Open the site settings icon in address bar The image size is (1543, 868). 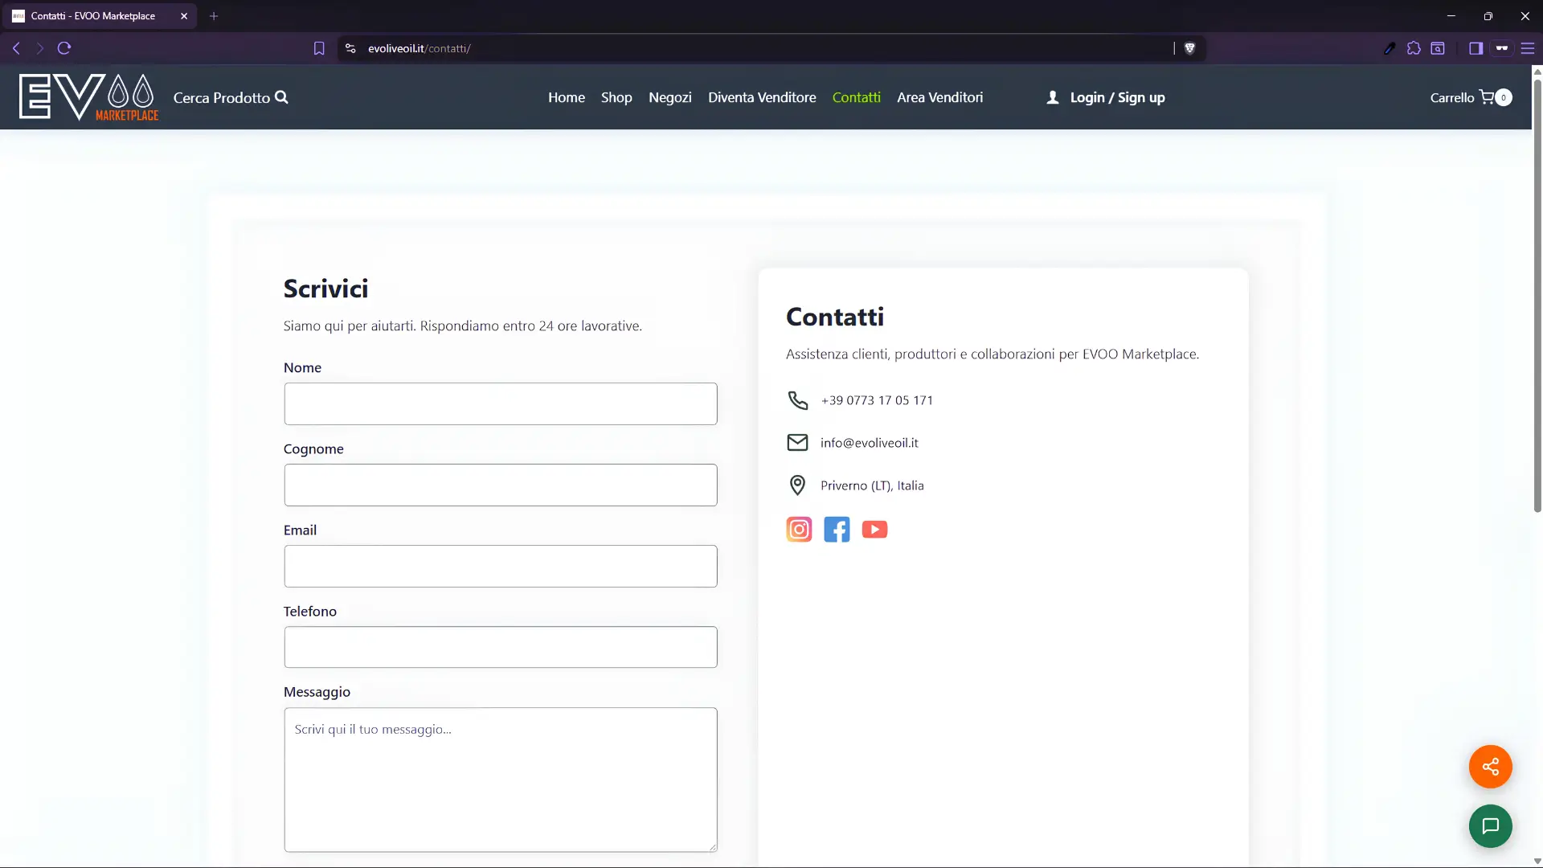(350, 48)
